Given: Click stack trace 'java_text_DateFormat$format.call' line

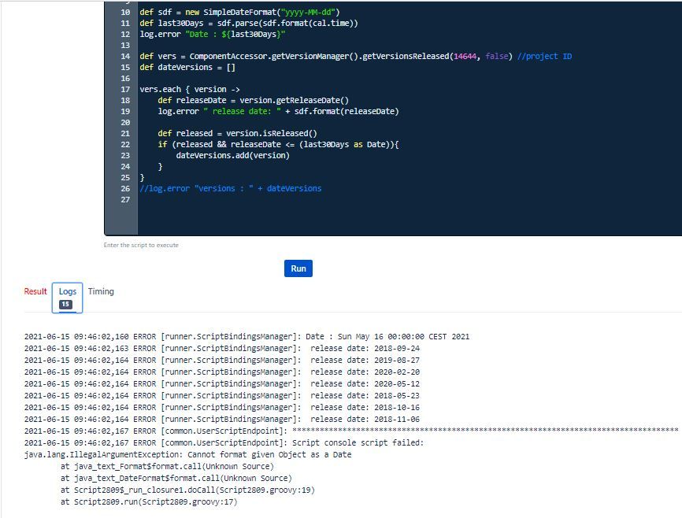Looking at the screenshot, I should pos(176,478).
